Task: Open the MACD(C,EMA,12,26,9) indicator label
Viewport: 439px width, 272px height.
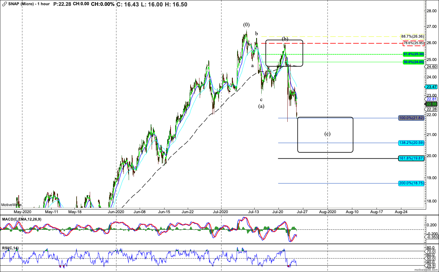Action: (x=21, y=219)
